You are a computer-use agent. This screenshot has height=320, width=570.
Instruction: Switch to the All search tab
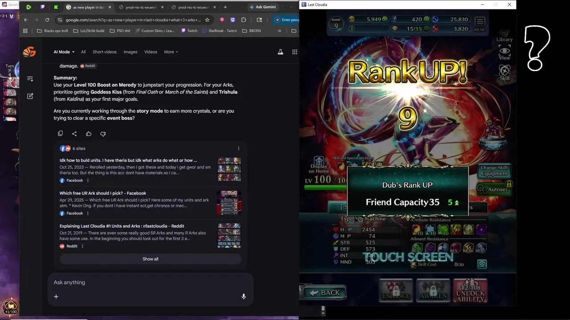pos(83,52)
